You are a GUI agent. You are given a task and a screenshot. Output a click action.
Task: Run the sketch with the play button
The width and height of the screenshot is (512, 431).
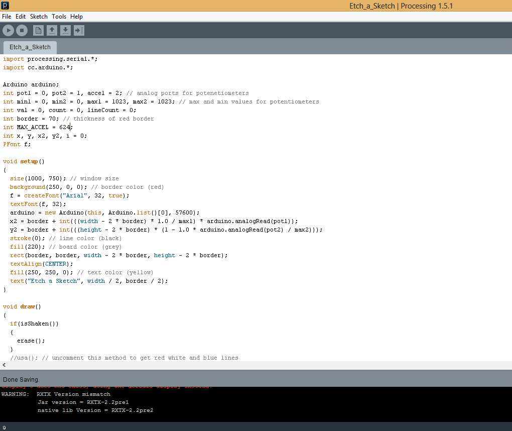click(8, 30)
